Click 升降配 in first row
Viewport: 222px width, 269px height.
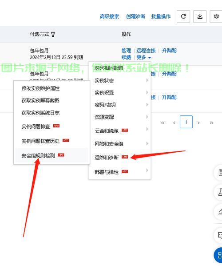tap(169, 51)
